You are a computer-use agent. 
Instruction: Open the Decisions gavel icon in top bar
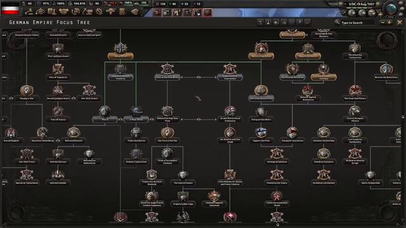pos(29,11)
